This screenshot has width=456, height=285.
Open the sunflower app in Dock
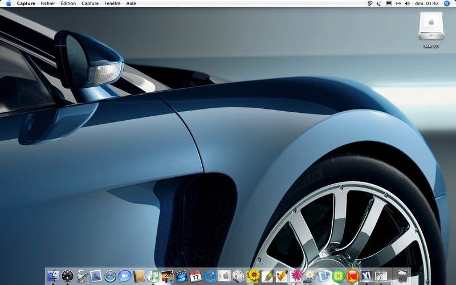click(253, 276)
